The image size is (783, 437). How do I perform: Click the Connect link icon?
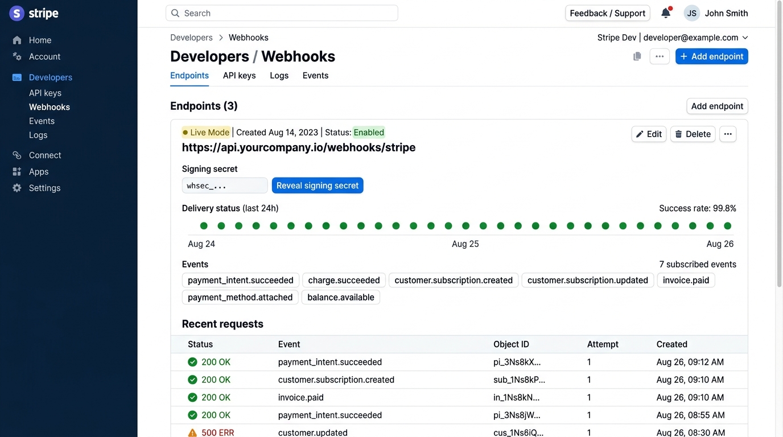[x=17, y=155]
